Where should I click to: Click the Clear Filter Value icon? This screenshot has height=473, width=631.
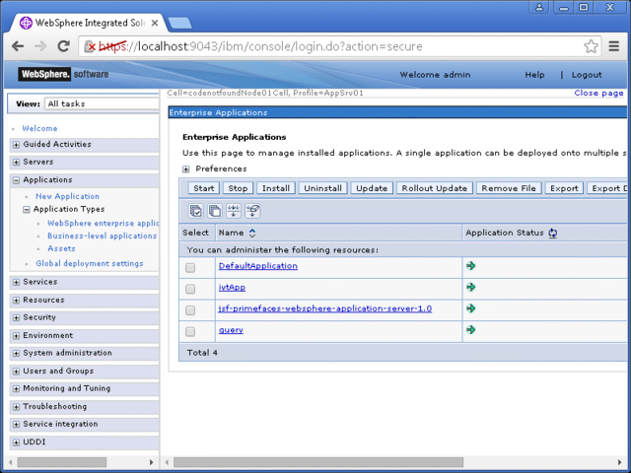tap(252, 211)
